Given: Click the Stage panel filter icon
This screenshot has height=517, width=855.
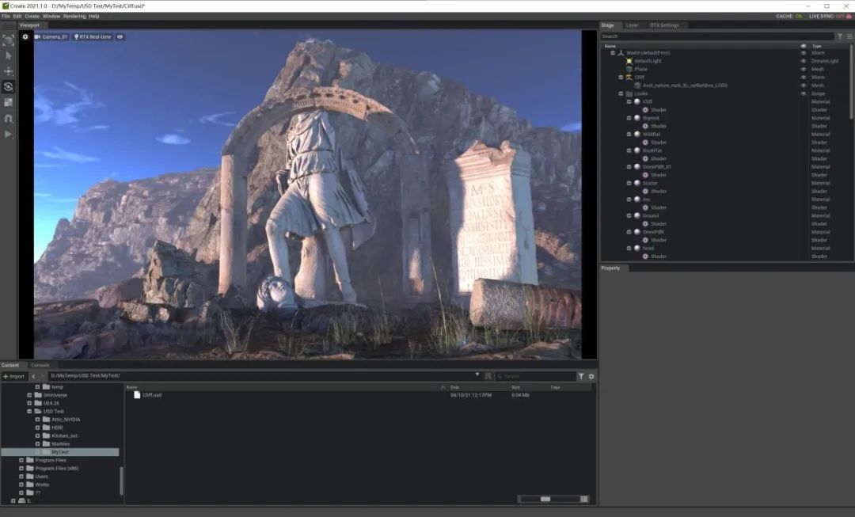Looking at the screenshot, I should pos(840,36).
